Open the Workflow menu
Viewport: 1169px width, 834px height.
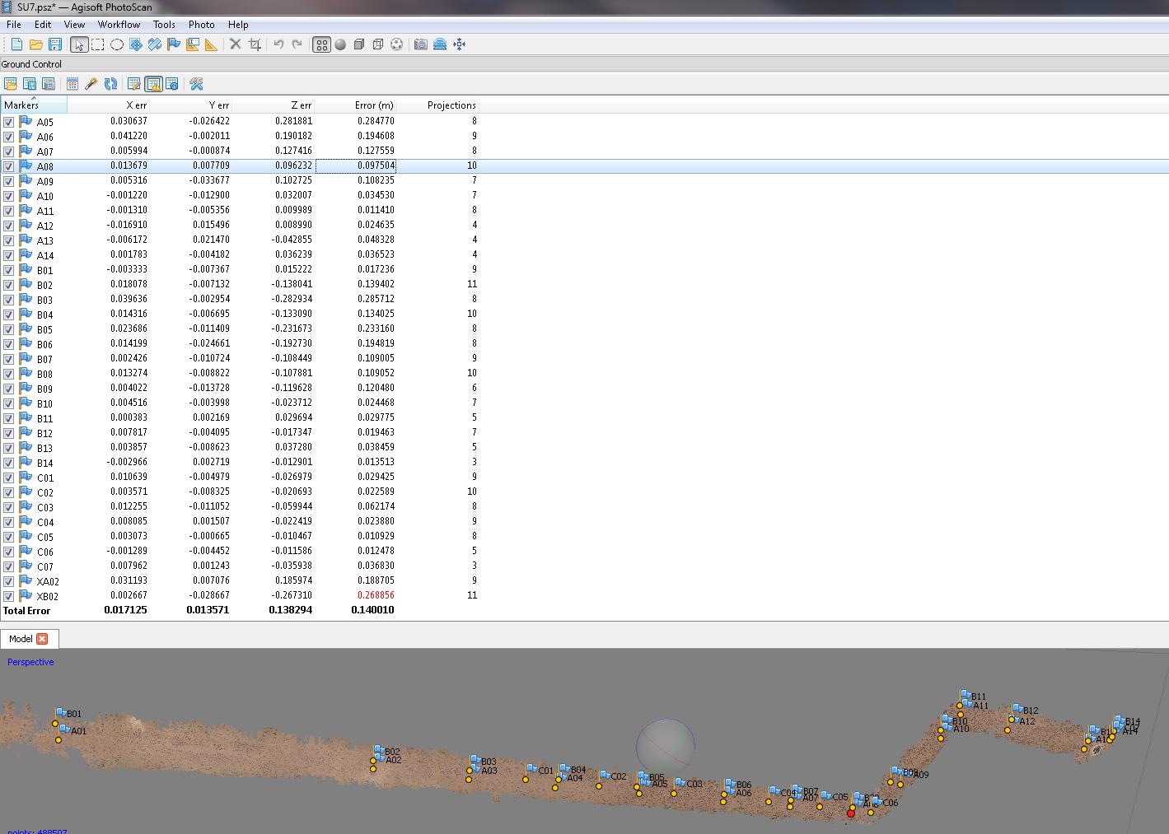tap(119, 25)
